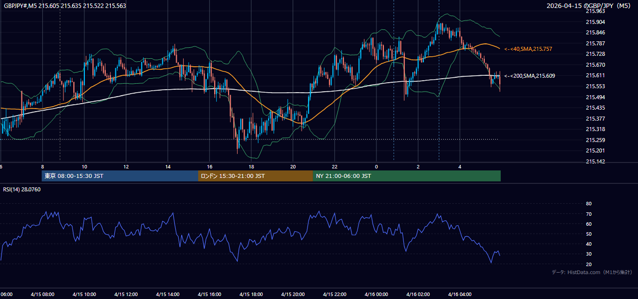This screenshot has height=299, width=638.
Task: Click RSI scale level 60
Action: click(x=589, y=224)
